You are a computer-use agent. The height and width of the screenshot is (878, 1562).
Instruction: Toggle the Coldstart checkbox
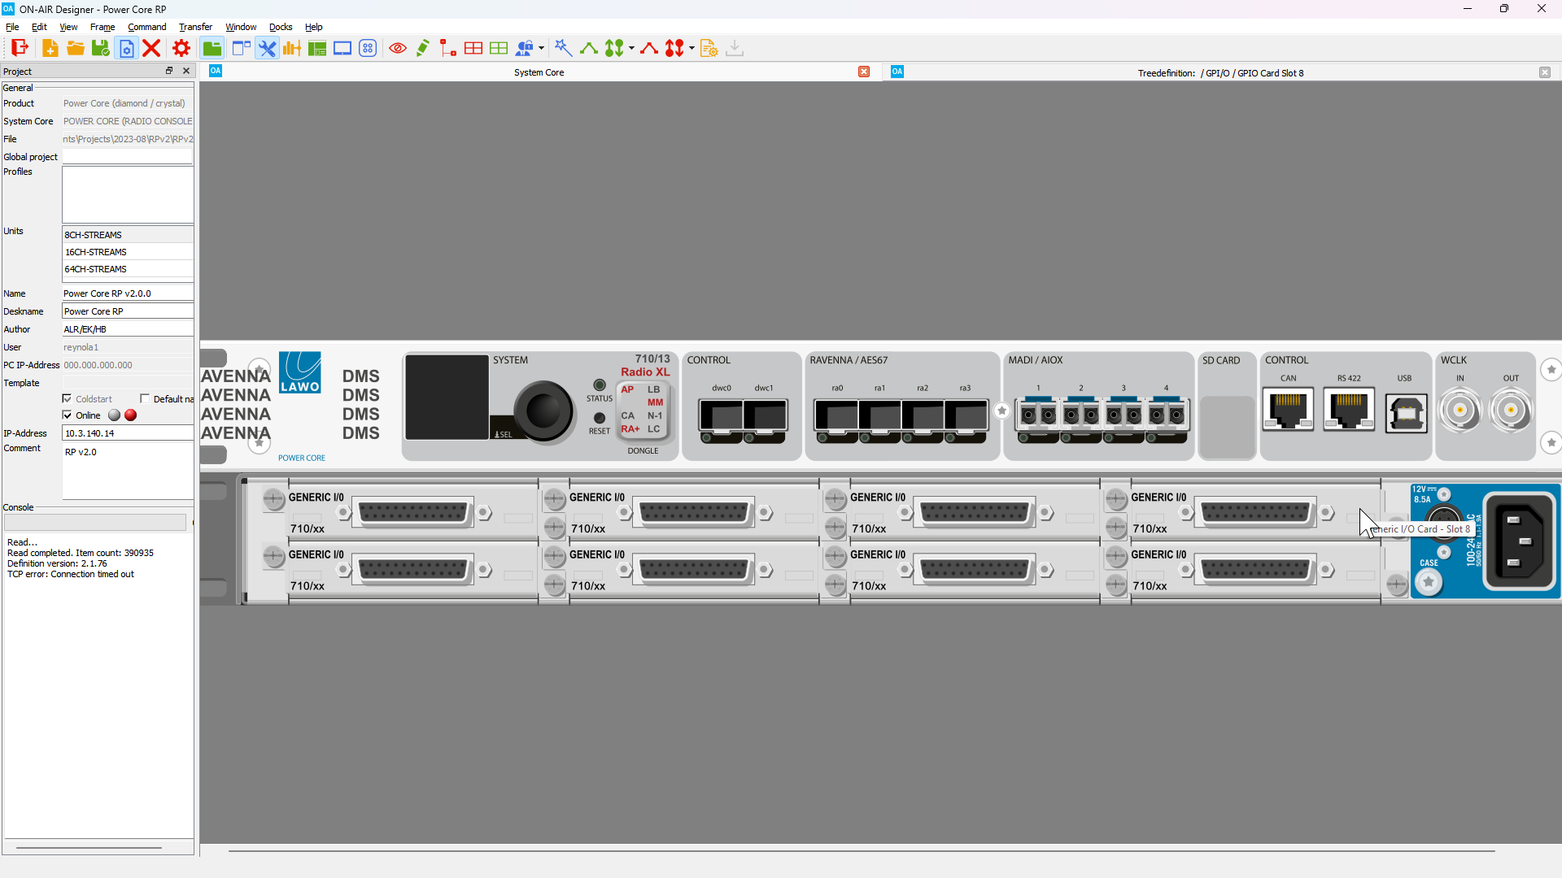[x=68, y=399]
